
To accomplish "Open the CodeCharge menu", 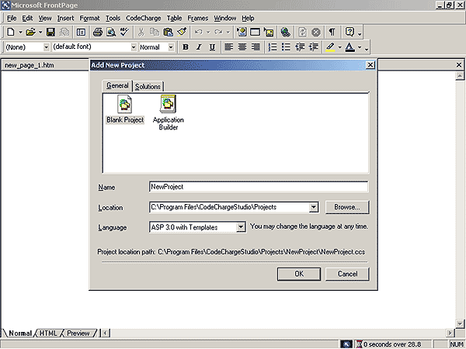I will tap(143, 18).
